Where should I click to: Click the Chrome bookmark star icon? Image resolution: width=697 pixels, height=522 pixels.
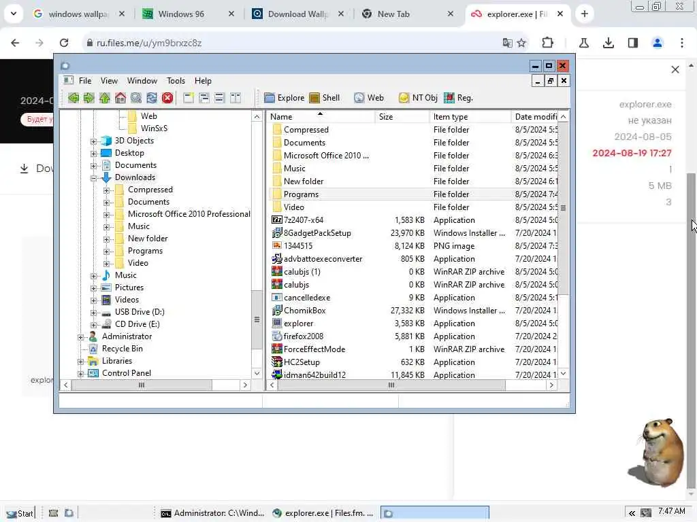click(x=521, y=43)
